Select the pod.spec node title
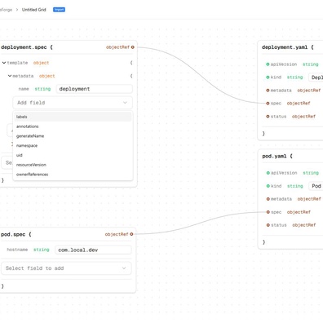 click(x=13, y=234)
